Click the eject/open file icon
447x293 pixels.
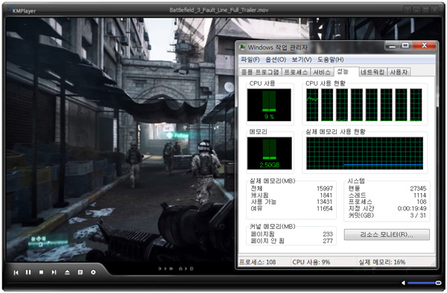[67, 272]
